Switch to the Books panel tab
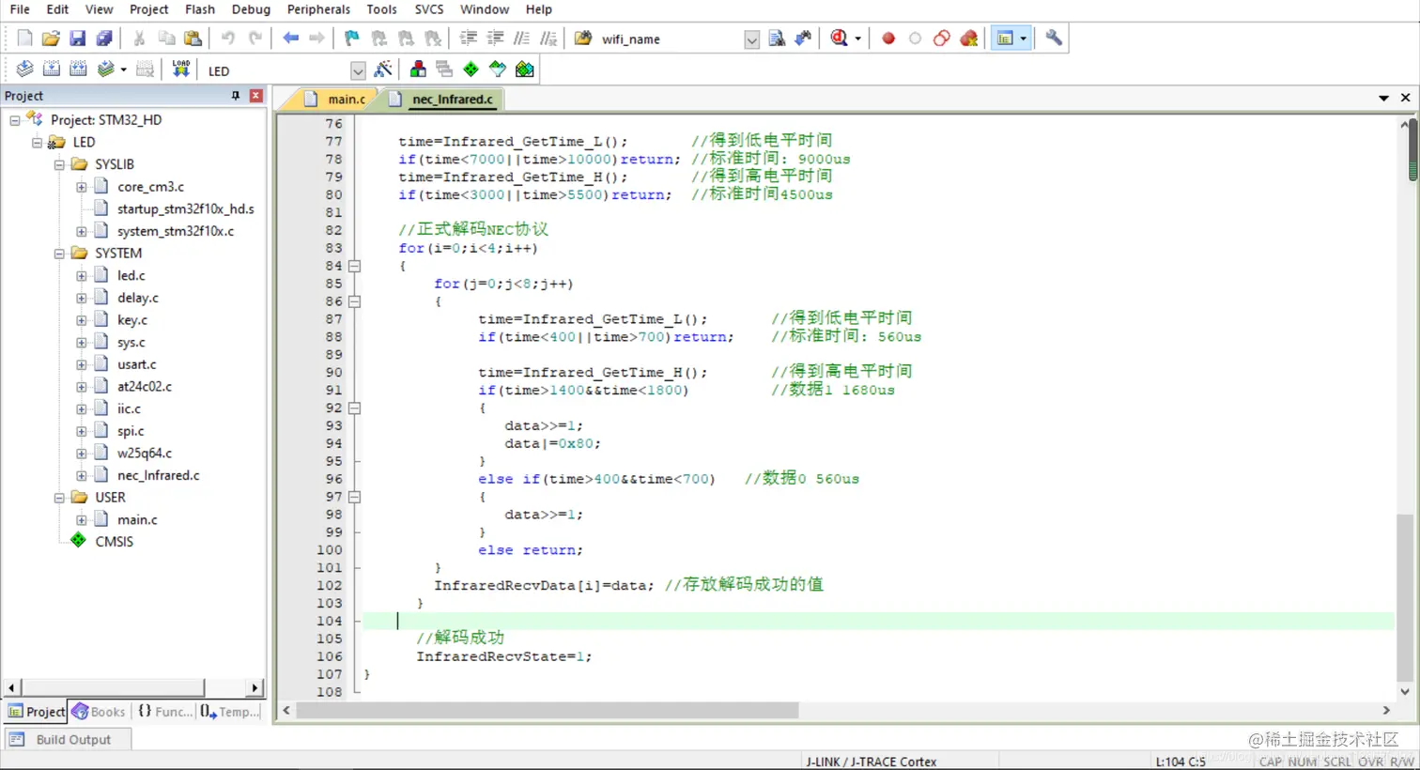Screen dimensions: 1420x770 coord(99,712)
